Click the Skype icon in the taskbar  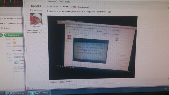click(x=32, y=93)
